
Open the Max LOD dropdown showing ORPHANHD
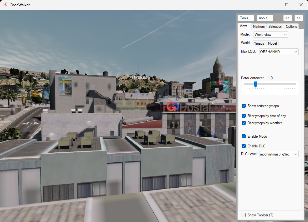click(x=279, y=52)
